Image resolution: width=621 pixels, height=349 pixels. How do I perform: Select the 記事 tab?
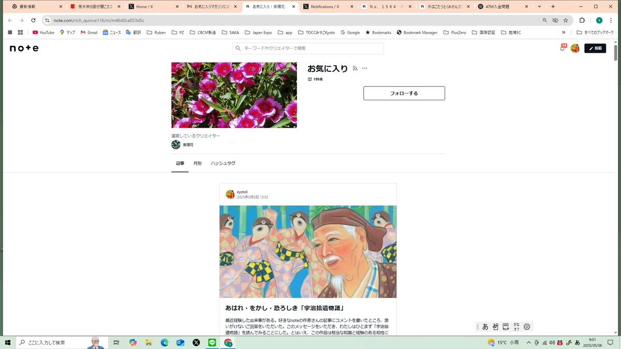[180, 163]
